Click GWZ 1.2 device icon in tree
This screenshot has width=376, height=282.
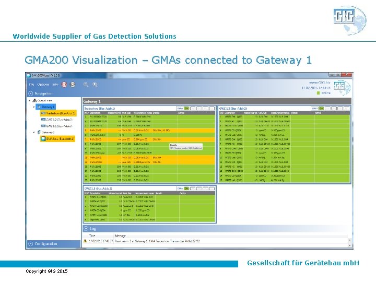tap(43, 120)
